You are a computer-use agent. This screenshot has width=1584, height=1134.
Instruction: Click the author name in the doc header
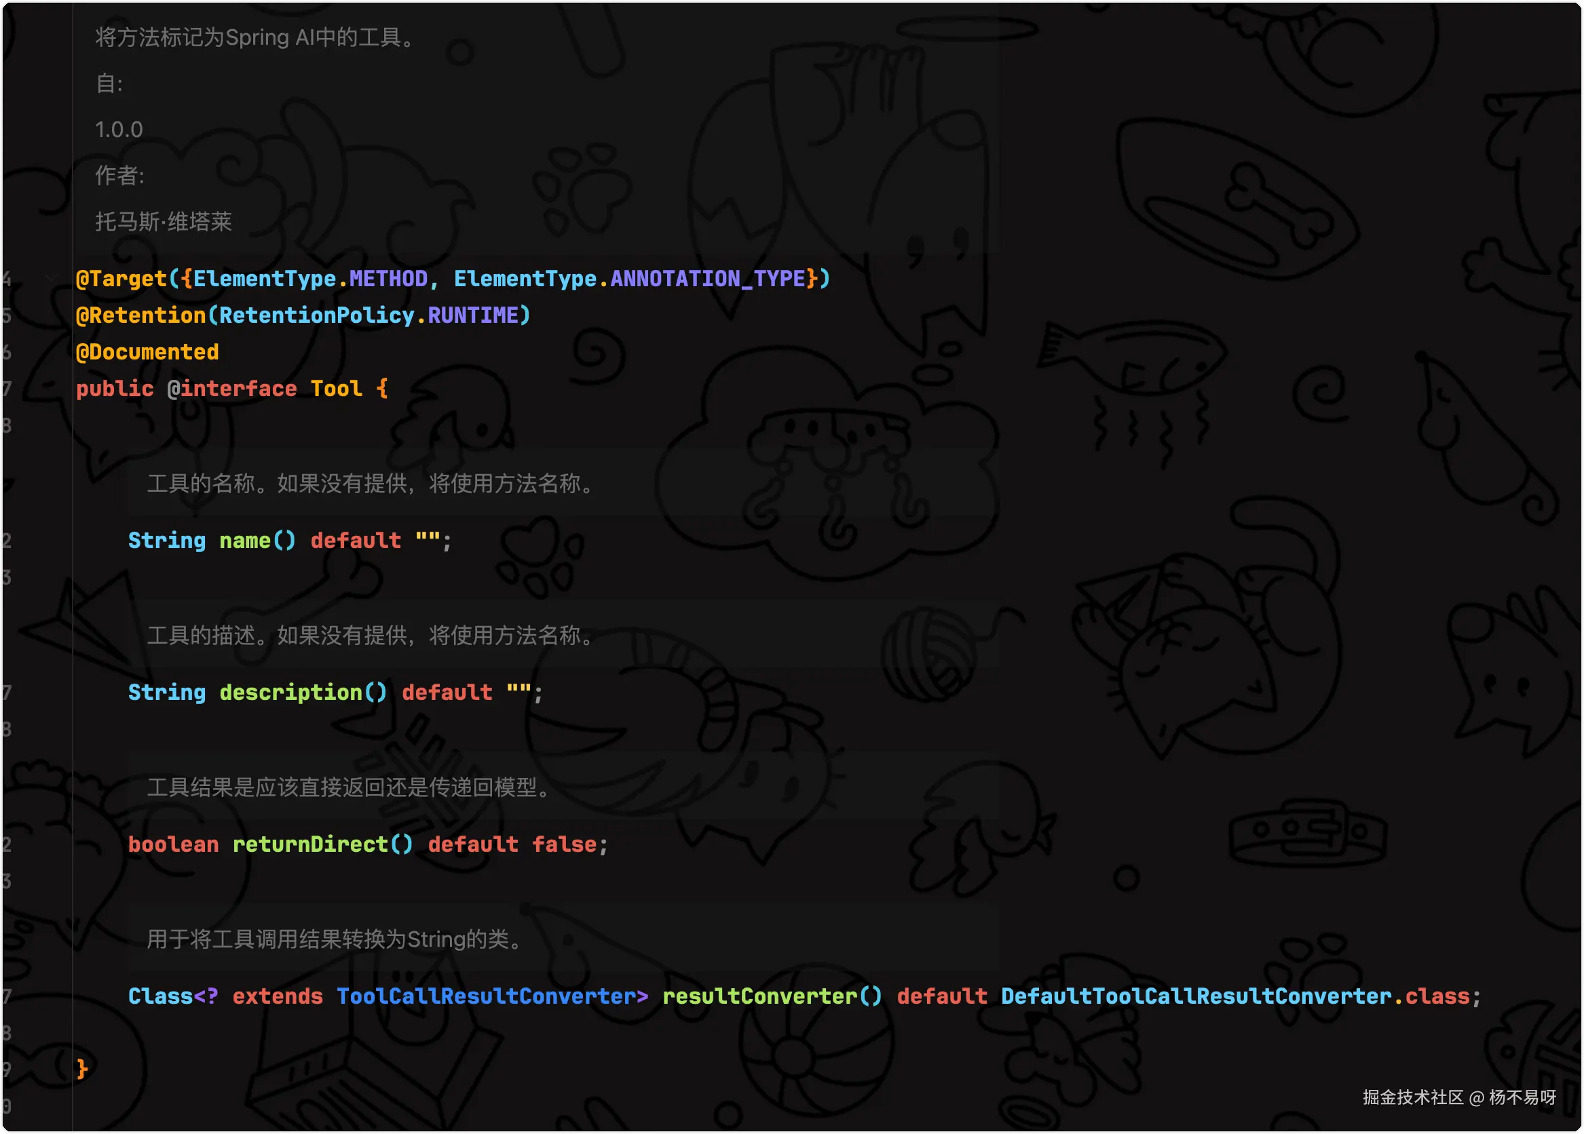164,221
